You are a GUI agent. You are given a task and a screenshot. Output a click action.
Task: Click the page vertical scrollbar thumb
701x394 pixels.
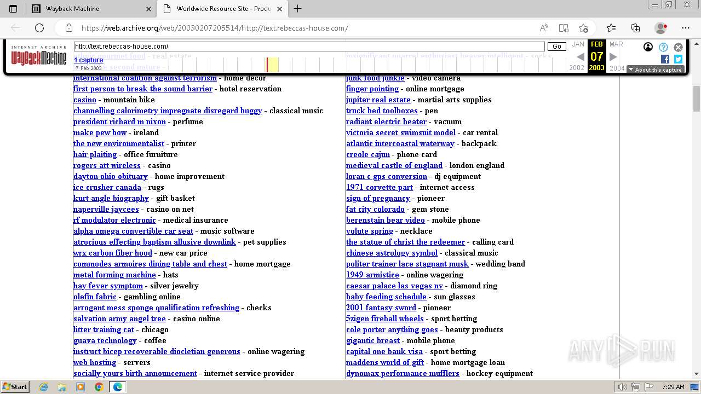[x=697, y=99]
